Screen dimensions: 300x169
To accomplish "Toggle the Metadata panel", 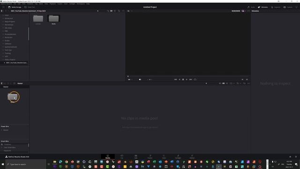I will (x=263, y=7).
